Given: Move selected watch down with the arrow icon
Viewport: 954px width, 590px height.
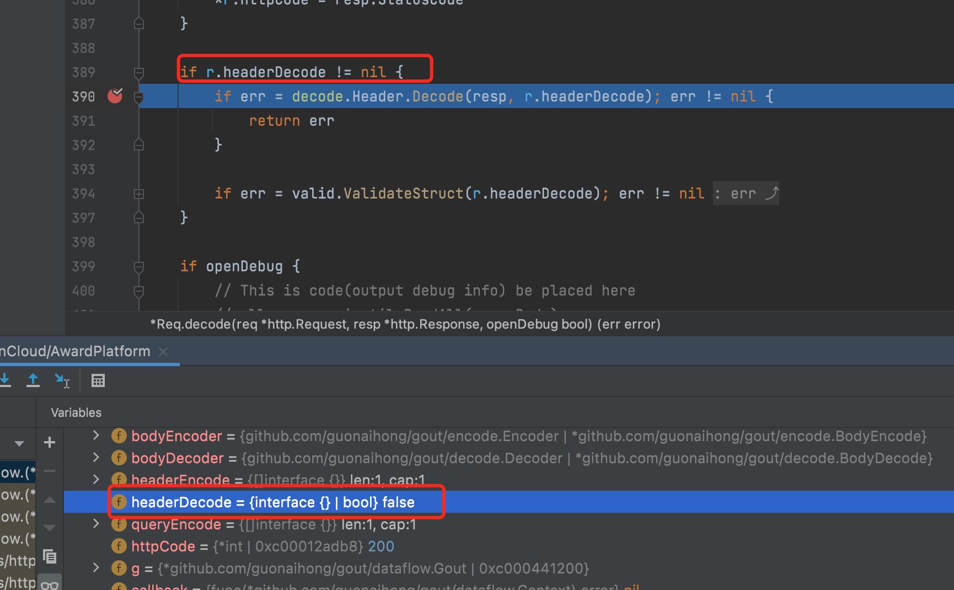Looking at the screenshot, I should pyautogui.click(x=50, y=528).
